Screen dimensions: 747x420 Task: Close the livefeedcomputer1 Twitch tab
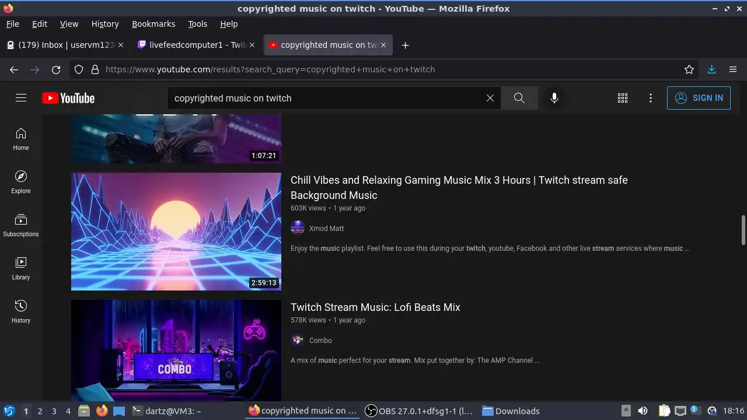pyautogui.click(x=252, y=45)
